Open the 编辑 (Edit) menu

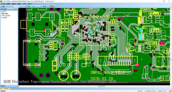coord(9,4)
